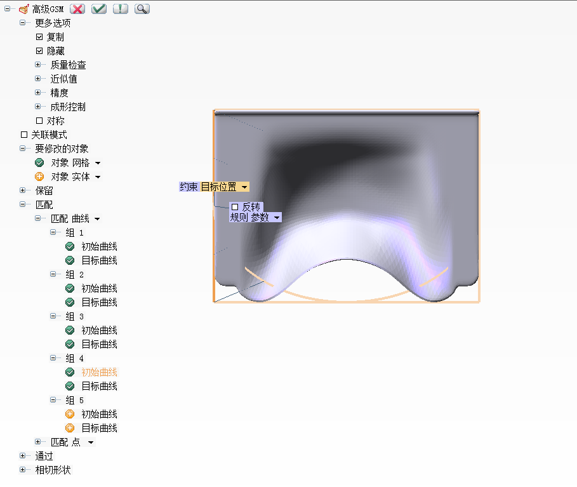Confirm with the green checkmark icon
The width and height of the screenshot is (577, 487).
point(99,9)
